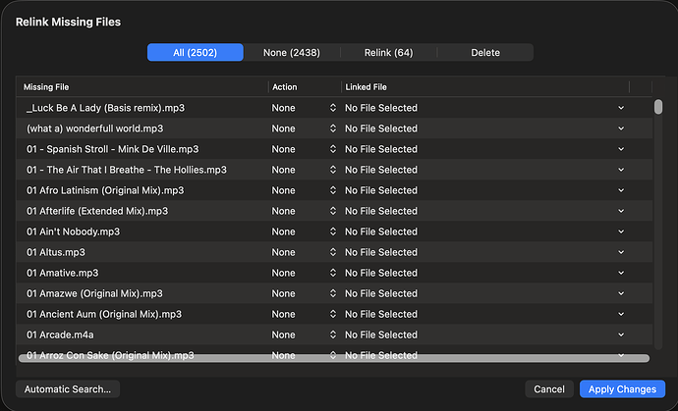678x411 pixels.
Task: Select the All (2502) tab
Action: (x=195, y=53)
